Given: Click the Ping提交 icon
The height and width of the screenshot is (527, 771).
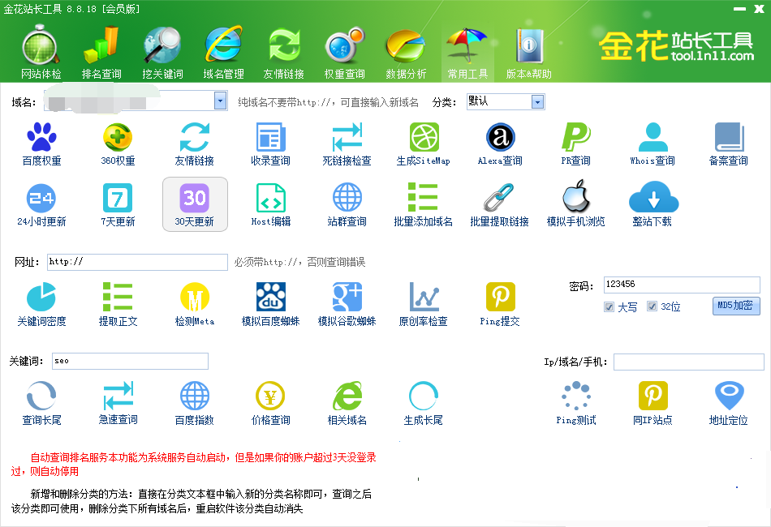Looking at the screenshot, I should click(500, 304).
